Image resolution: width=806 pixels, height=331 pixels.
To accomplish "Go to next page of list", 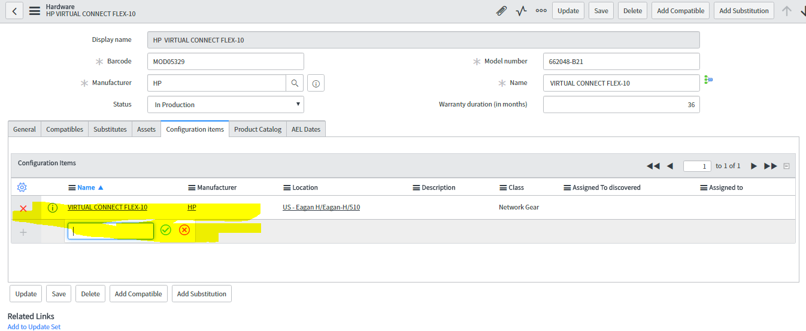I will point(754,166).
